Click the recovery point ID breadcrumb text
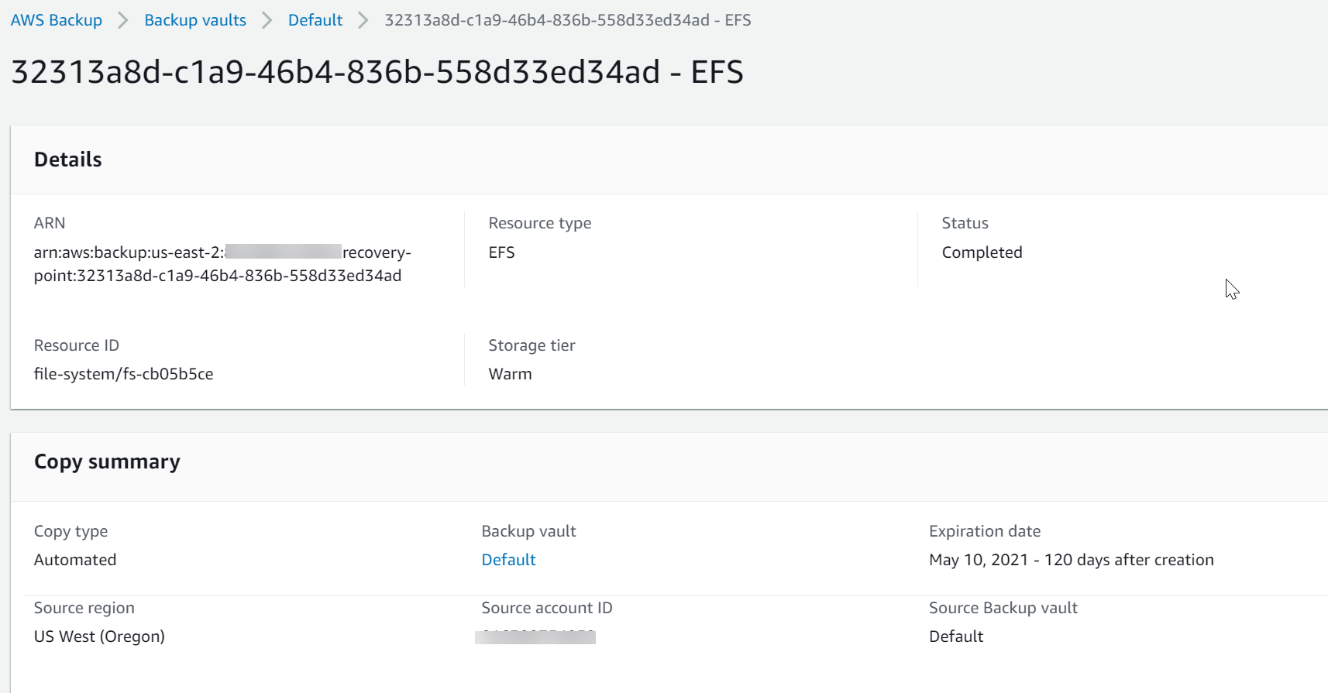This screenshot has width=1328, height=693. pos(567,20)
